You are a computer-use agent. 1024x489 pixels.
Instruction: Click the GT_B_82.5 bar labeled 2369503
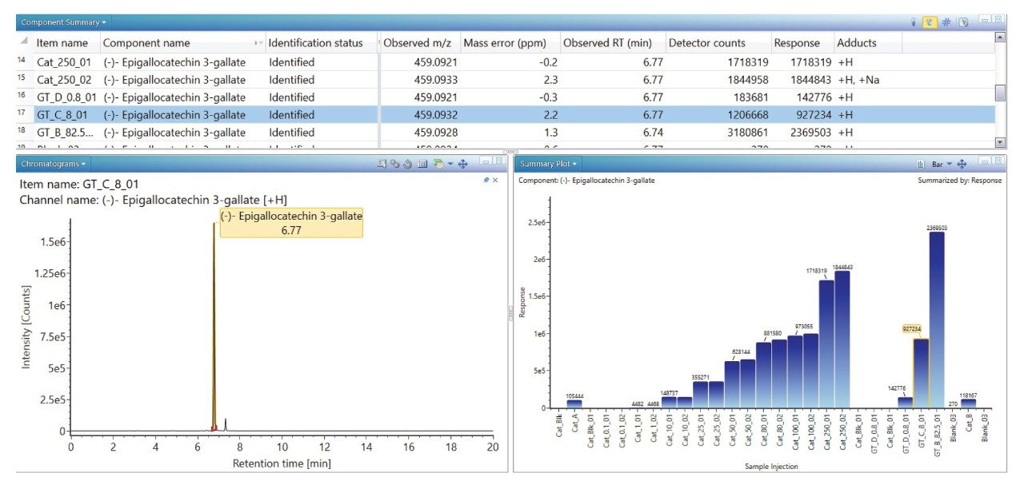[x=937, y=320]
